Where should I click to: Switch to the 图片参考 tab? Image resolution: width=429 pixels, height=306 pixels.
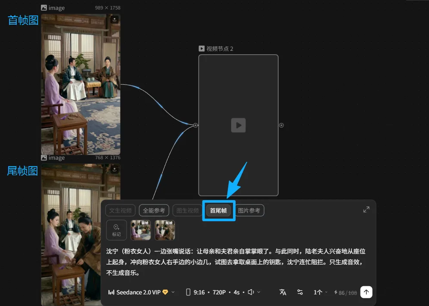click(249, 210)
